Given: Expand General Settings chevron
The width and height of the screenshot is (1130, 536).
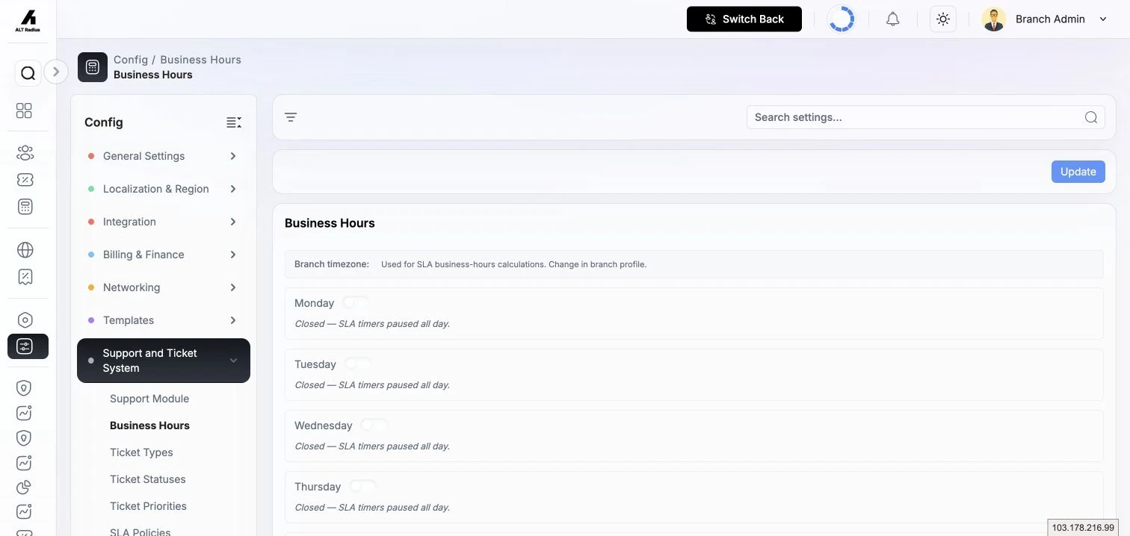Looking at the screenshot, I should point(233,156).
